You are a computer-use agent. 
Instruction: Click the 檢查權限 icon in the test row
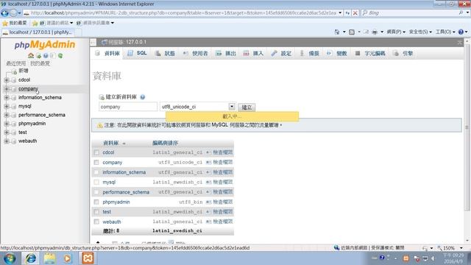click(208, 212)
